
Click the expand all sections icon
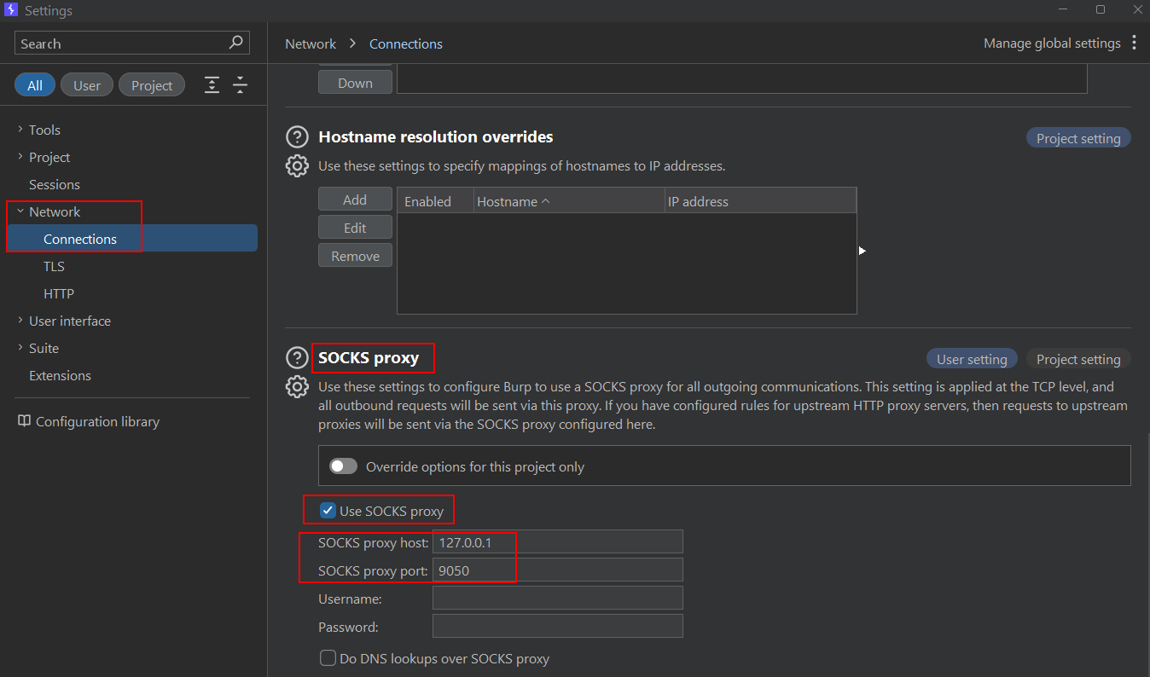coord(212,84)
